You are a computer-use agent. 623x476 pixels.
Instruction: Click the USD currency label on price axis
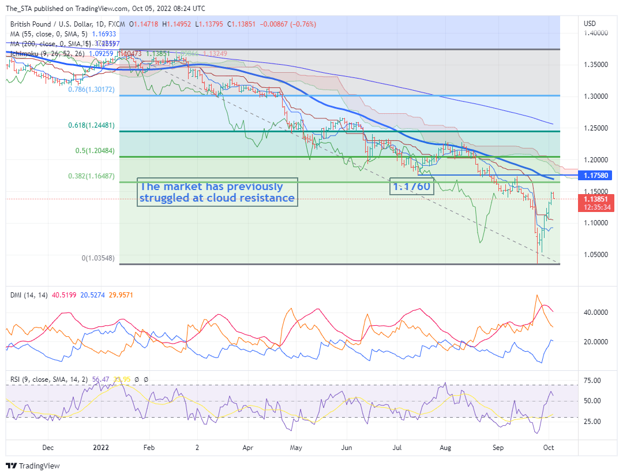(x=590, y=24)
